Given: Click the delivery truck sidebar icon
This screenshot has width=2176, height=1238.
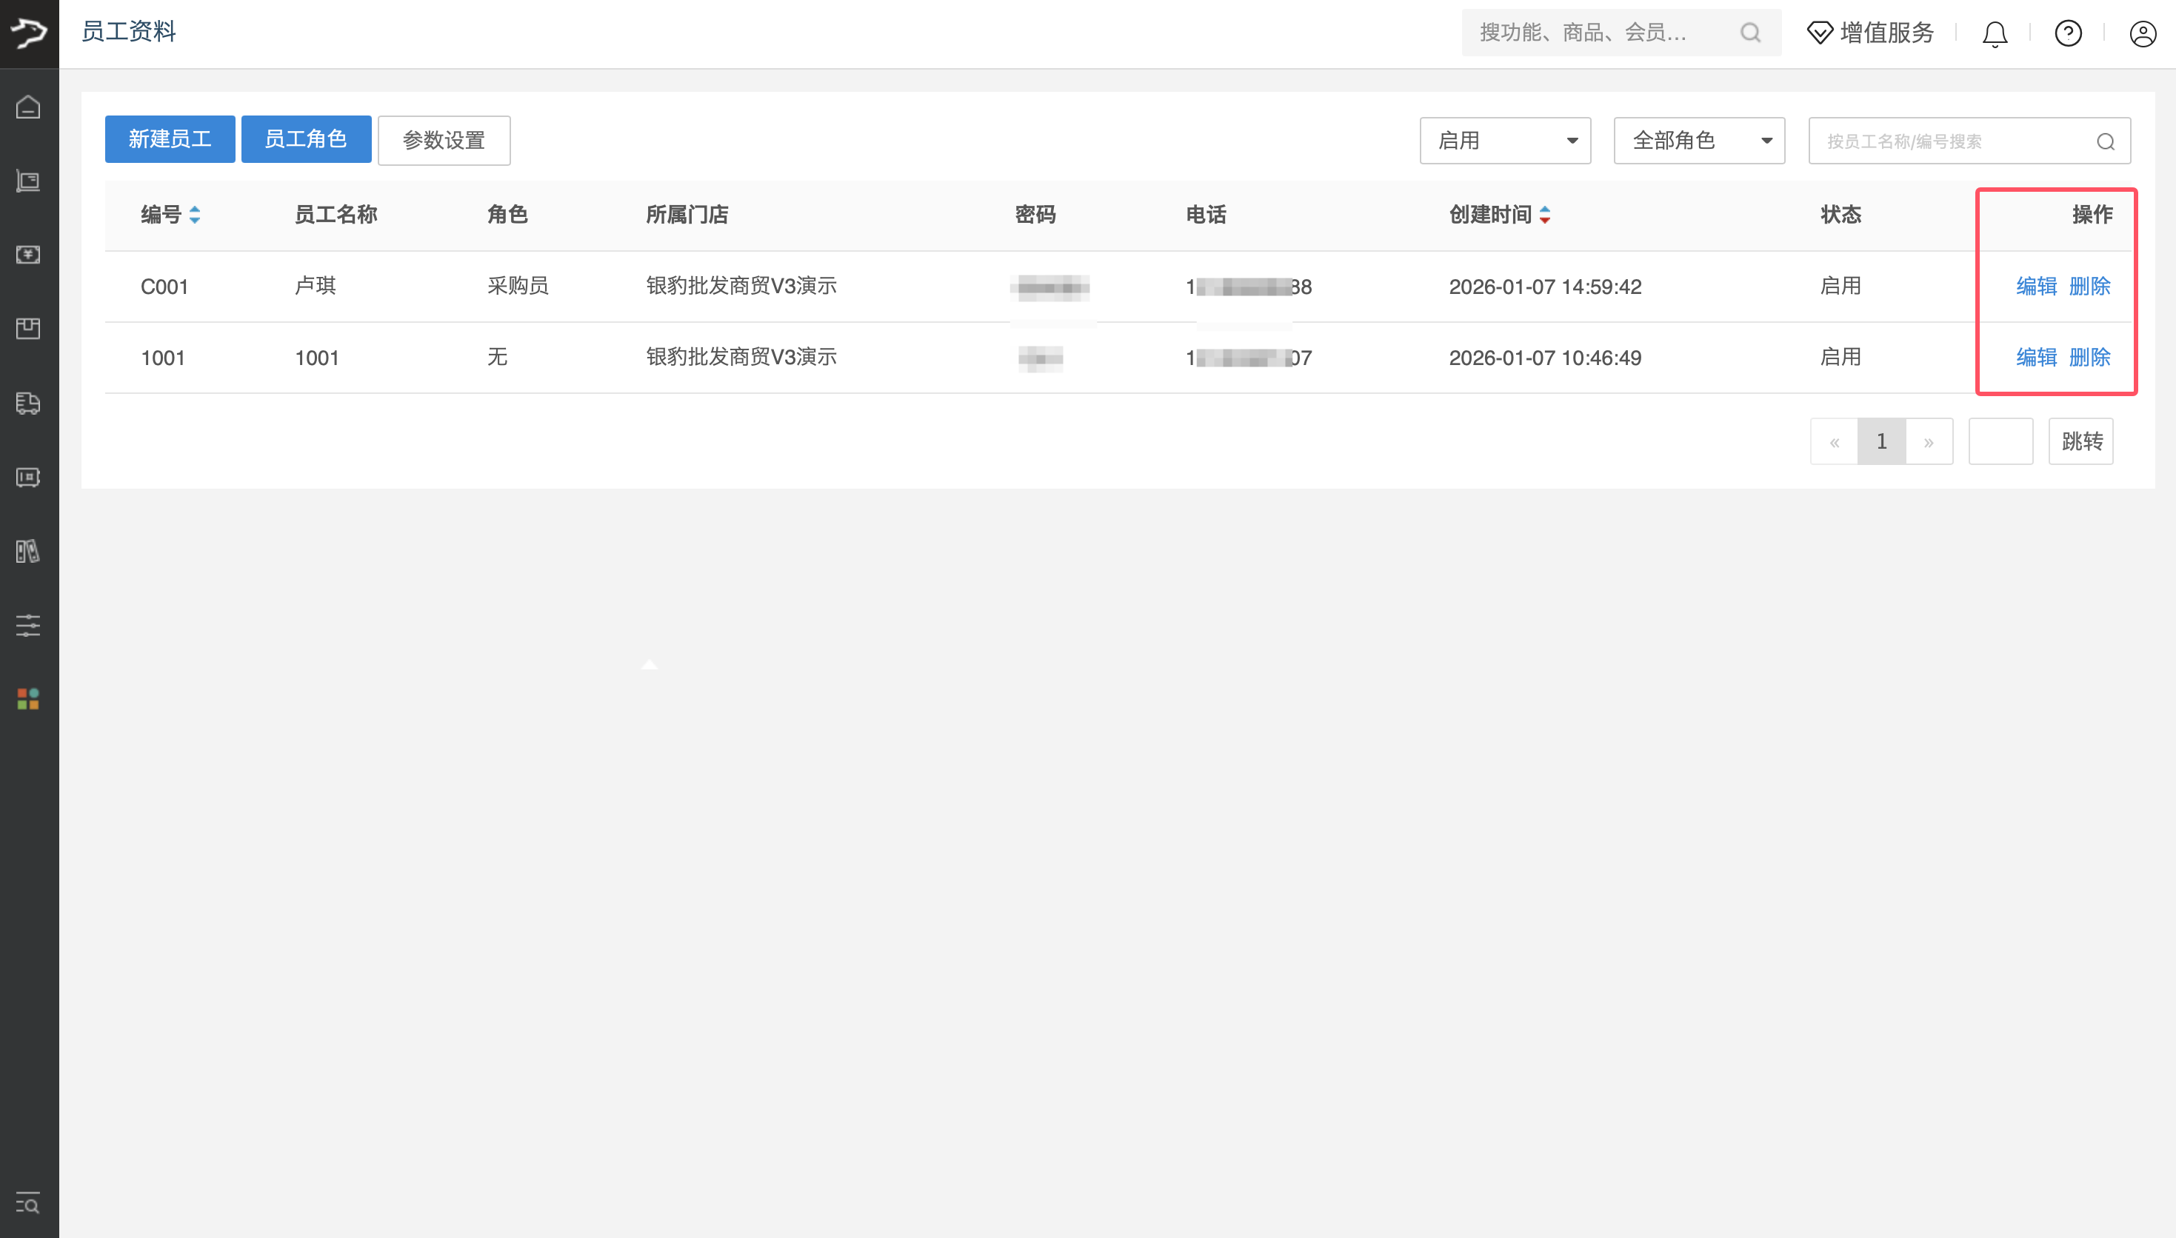Looking at the screenshot, I should pyautogui.click(x=28, y=403).
